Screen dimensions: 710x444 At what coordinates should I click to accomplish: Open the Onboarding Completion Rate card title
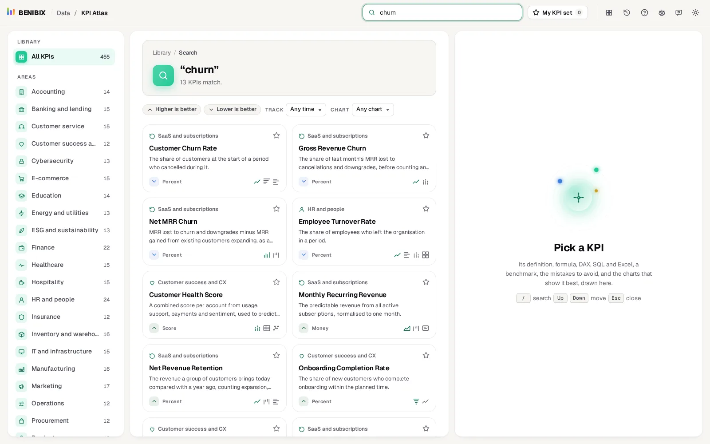[344, 368]
